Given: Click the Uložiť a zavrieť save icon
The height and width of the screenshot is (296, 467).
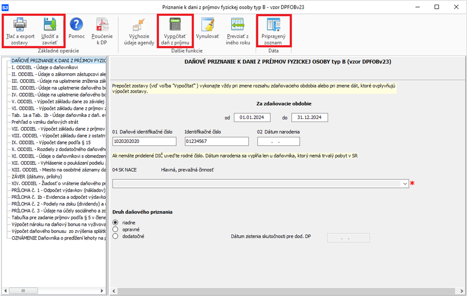Looking at the screenshot, I should point(50,24).
